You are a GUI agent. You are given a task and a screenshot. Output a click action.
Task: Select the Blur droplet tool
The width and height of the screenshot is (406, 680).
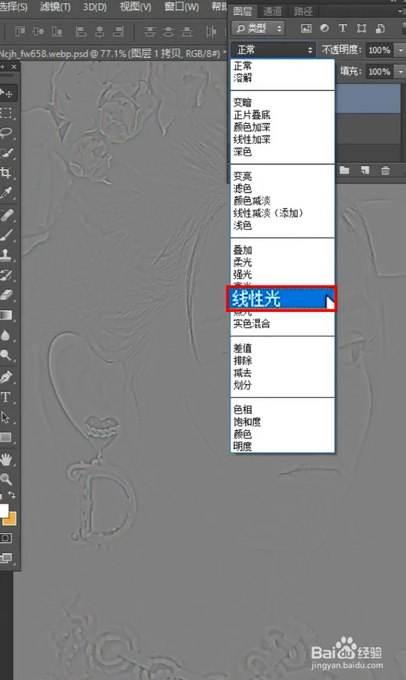[5, 335]
